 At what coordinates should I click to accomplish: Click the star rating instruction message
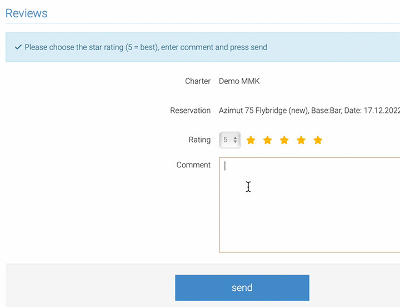coord(146,47)
